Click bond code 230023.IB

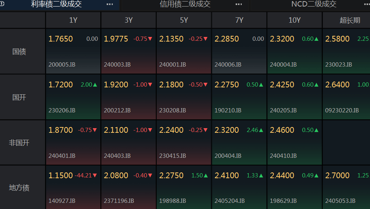click(x=338, y=64)
